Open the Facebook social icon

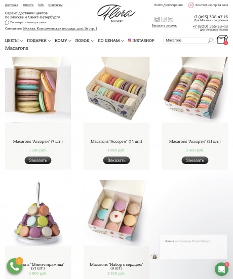point(164,19)
